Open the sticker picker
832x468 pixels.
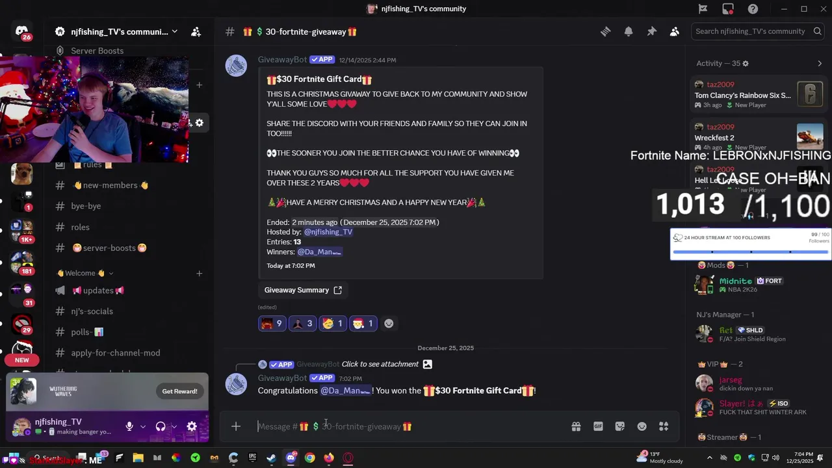coord(620,426)
